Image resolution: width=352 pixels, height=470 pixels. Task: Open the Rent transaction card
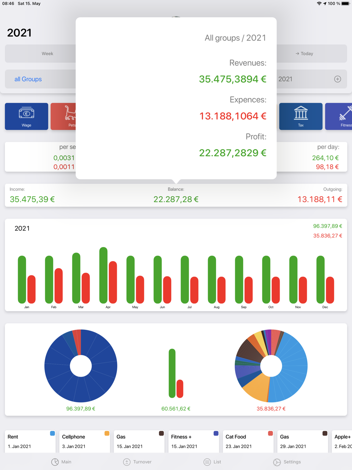click(30, 441)
